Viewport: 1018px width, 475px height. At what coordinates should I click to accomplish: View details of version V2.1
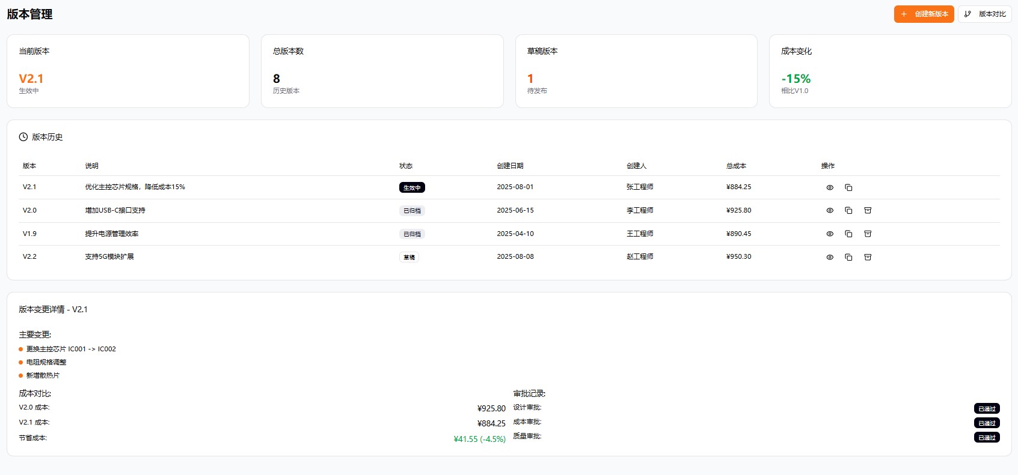click(830, 187)
